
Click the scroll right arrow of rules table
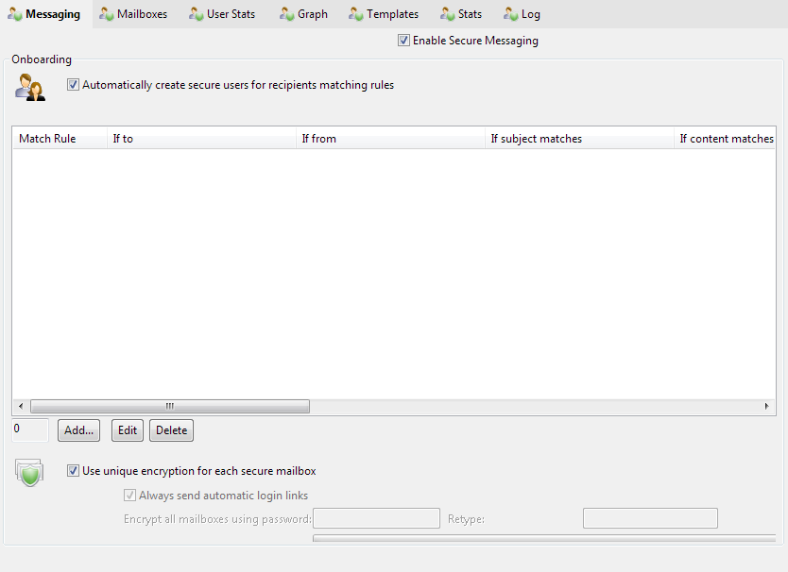[767, 406]
